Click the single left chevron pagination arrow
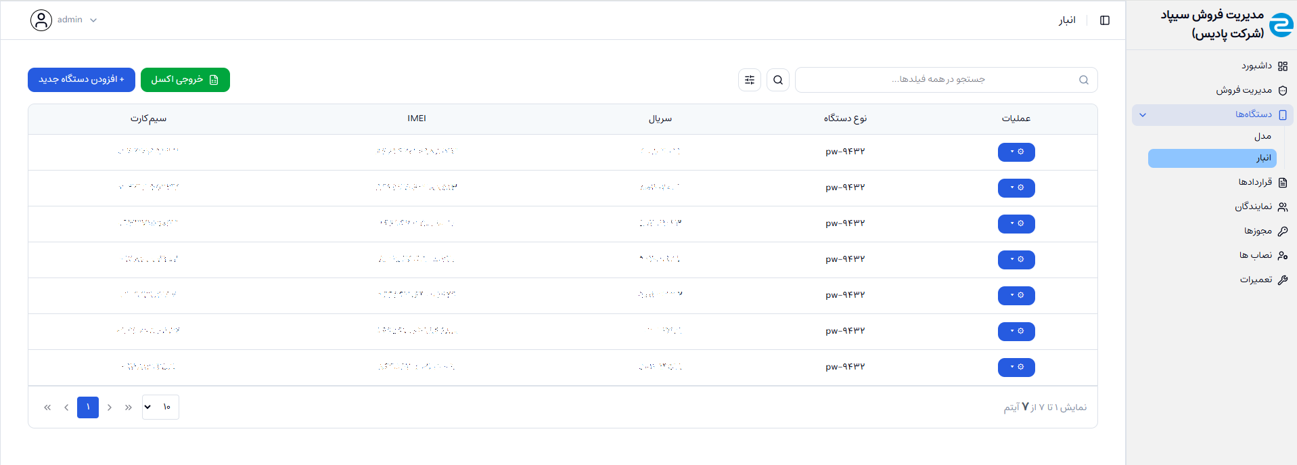The width and height of the screenshot is (1297, 465). pos(66,407)
